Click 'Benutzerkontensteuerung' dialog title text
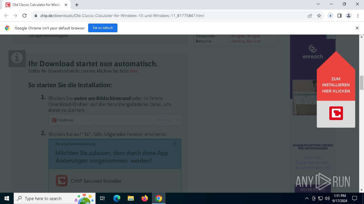This screenshot has width=364, height=204. point(75,144)
